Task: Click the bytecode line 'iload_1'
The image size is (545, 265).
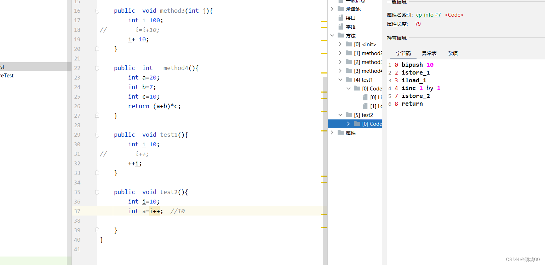Action: 414,81
